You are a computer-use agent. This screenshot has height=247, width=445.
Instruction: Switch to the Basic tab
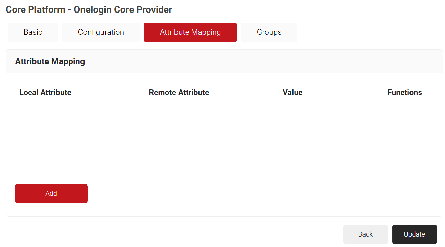[x=33, y=32]
